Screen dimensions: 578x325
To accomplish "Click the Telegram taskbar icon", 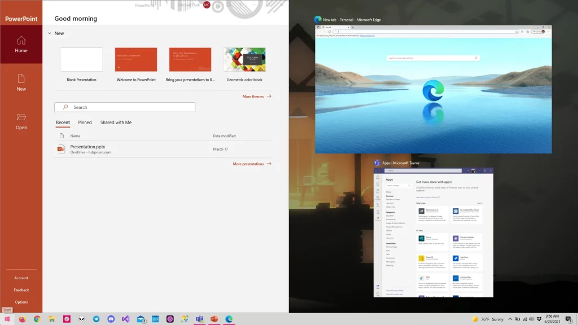I will coord(96,319).
